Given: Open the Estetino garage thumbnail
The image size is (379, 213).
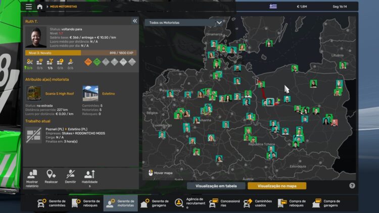Looking at the screenshot, I should click(90, 93).
